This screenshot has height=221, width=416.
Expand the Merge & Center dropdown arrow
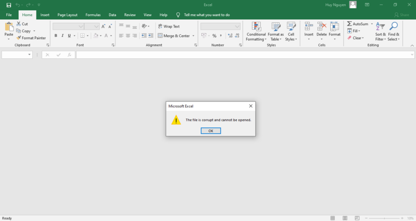pos(193,36)
